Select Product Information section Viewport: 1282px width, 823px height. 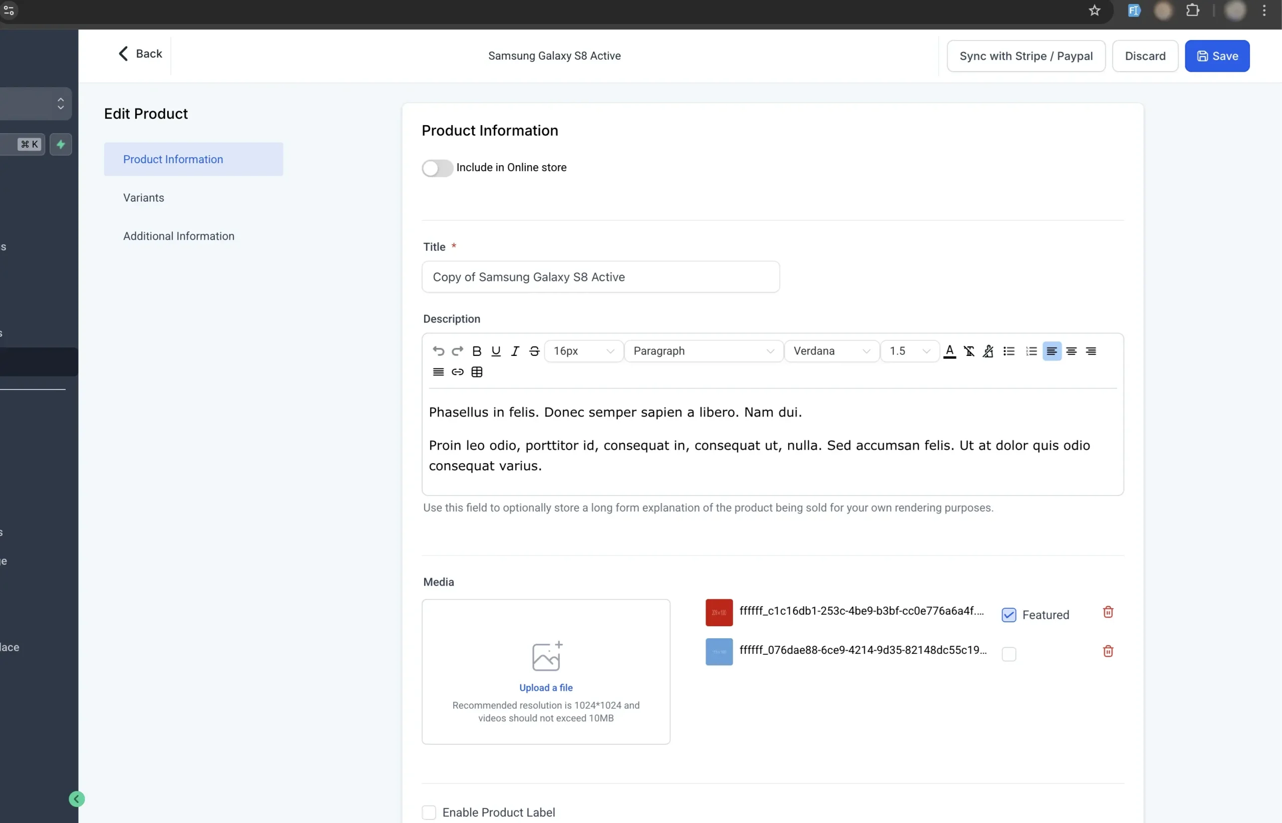(193, 159)
